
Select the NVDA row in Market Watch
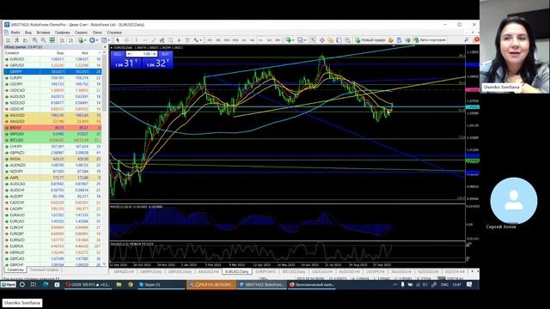click(x=52, y=159)
